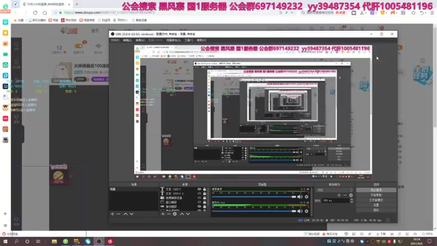Click the Stop Streaming button in OBS controls
This screenshot has height=246, width=437.
(376, 190)
